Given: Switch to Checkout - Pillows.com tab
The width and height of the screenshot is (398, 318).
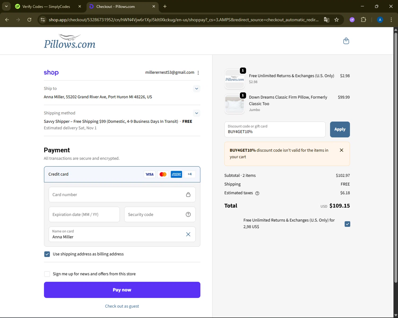Looking at the screenshot, I should pos(115,6).
